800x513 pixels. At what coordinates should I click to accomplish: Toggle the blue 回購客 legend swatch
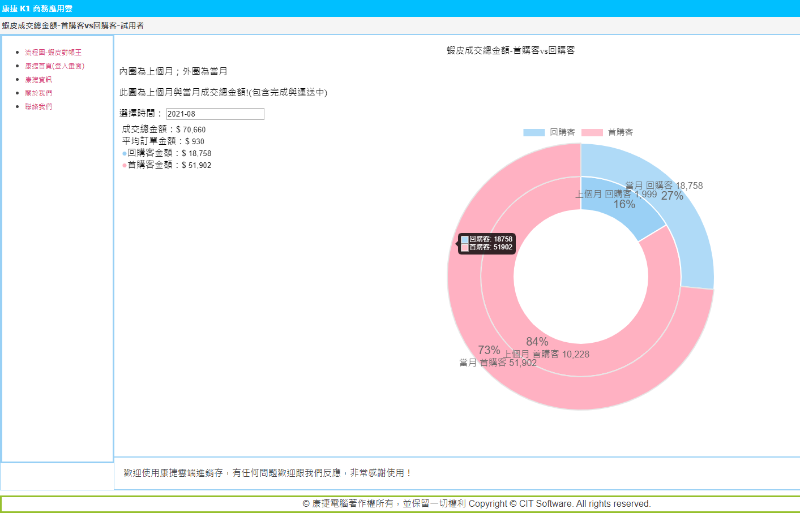coord(534,132)
